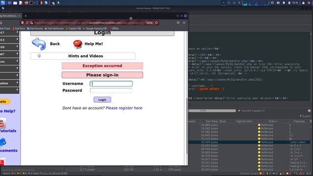Click the blue Back arrow icon

pyautogui.click(x=39, y=44)
